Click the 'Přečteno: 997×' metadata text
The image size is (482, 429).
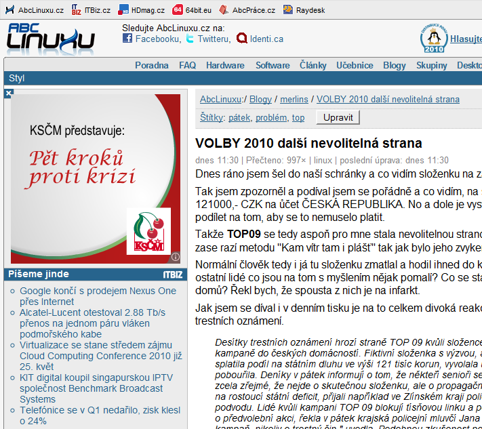[276, 160]
